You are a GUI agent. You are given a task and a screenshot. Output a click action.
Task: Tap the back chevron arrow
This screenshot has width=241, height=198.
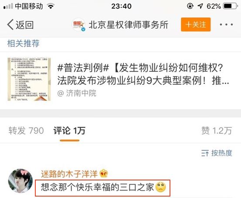[x=10, y=24]
